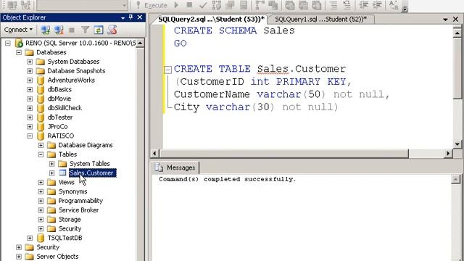Click the Messages tab page icon
The width and height of the screenshot is (464, 261).
[159, 167]
